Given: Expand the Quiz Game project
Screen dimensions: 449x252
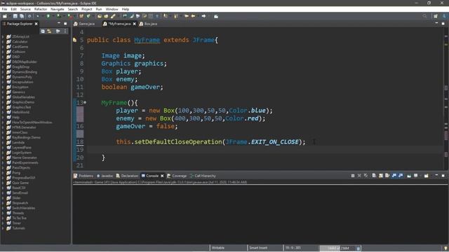Looking at the screenshot, I should tap(3, 183).
